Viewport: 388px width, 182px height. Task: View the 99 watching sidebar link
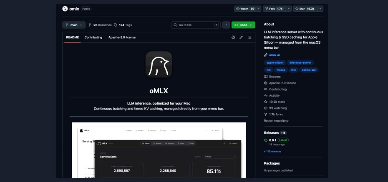pos(275,108)
